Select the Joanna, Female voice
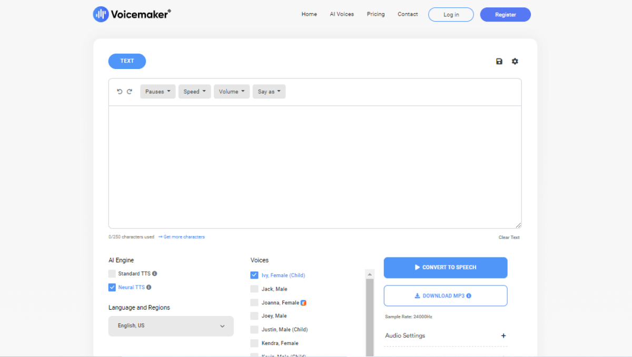632x357 pixels. [x=254, y=302]
